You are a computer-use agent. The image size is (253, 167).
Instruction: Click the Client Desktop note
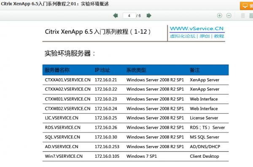tap(204, 156)
